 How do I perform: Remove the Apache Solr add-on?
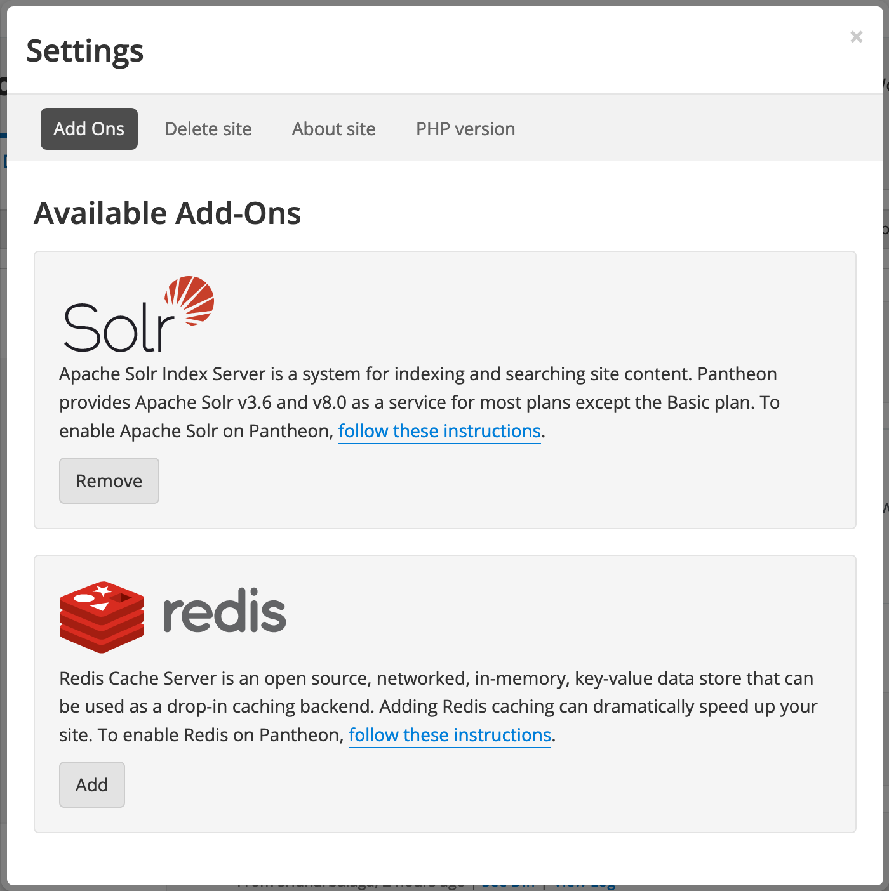pyautogui.click(x=109, y=480)
